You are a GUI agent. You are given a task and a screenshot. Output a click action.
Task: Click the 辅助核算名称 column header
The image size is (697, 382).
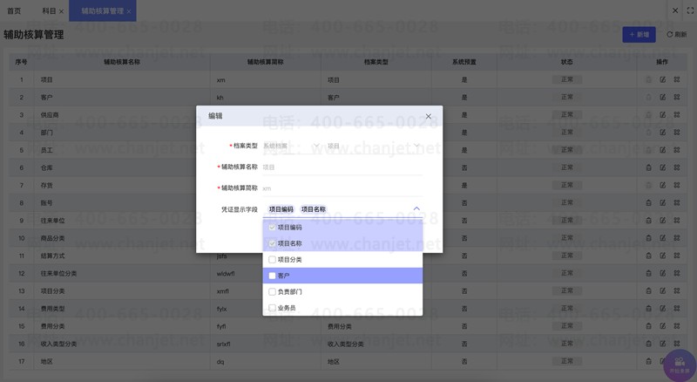122,62
